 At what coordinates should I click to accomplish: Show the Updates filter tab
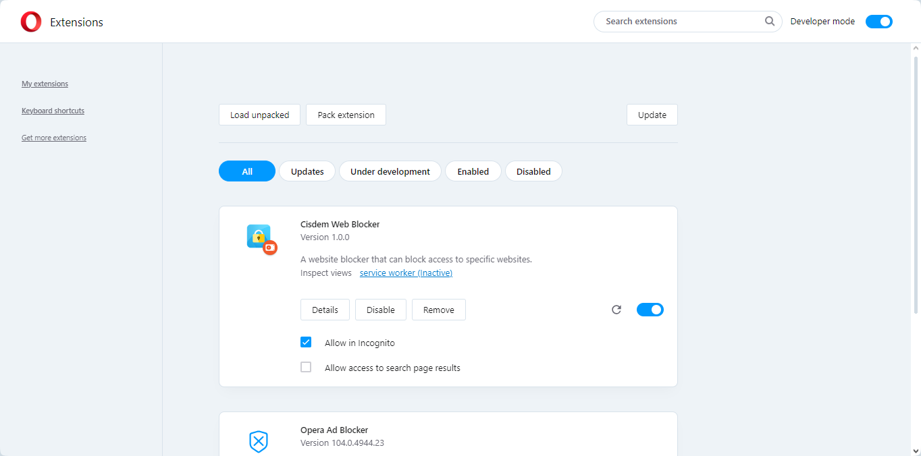pyautogui.click(x=307, y=171)
